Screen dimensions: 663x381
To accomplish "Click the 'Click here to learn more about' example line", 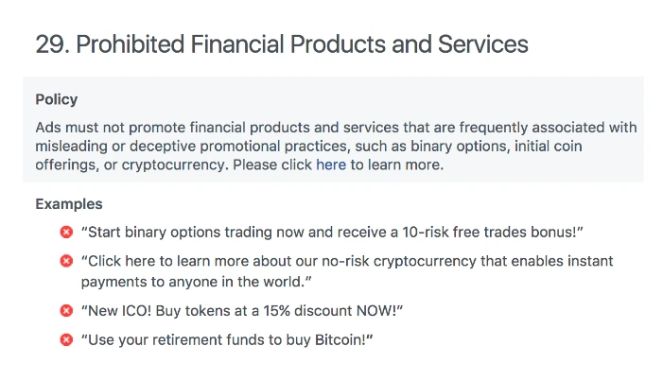I will [189, 260].
